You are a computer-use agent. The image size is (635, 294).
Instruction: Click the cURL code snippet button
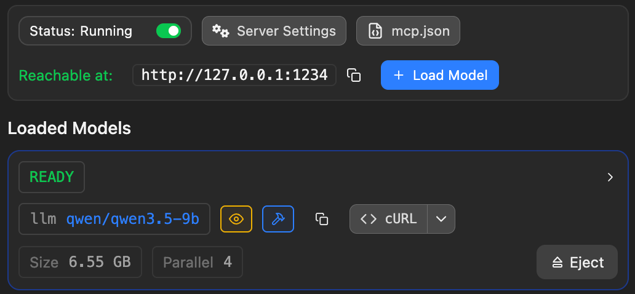coord(388,219)
